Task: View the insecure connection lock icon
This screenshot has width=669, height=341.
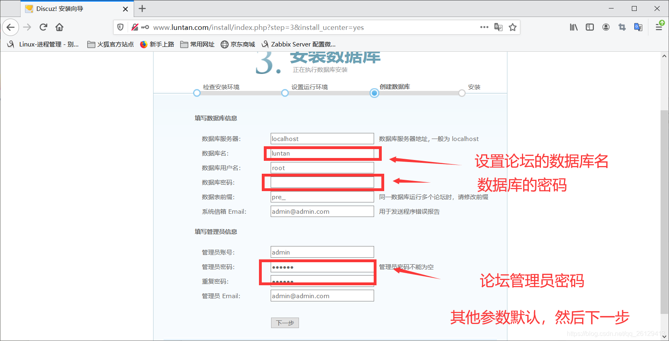Action: click(x=135, y=27)
